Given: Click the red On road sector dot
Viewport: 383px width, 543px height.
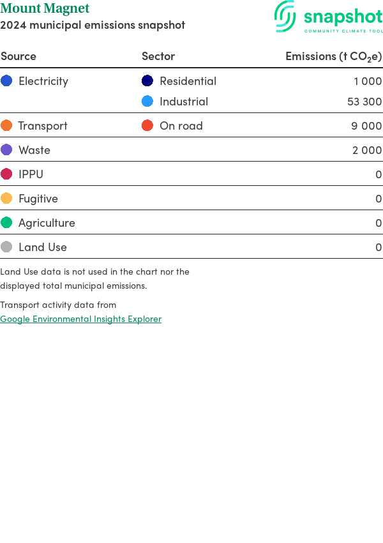Looking at the screenshot, I should (x=147, y=125).
